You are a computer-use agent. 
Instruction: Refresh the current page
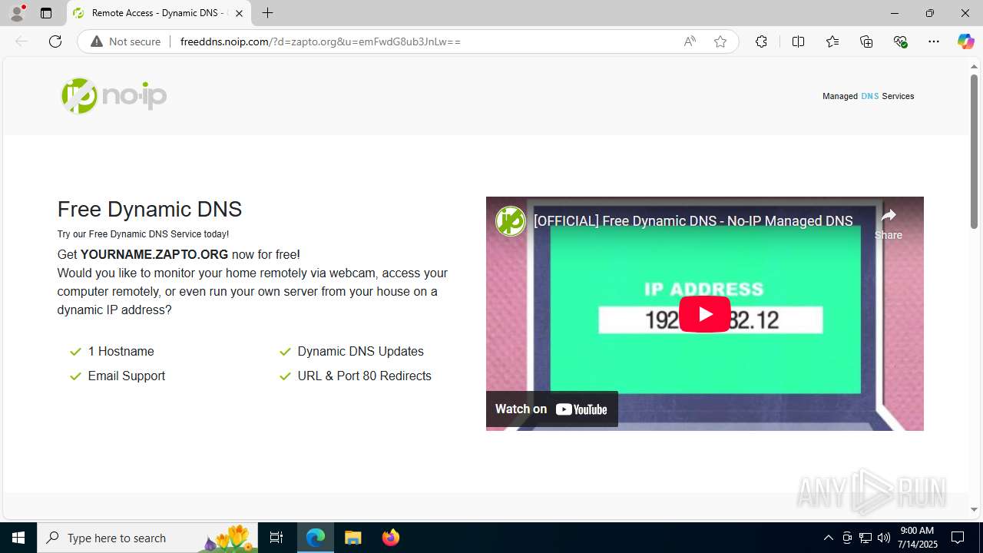[x=55, y=41]
